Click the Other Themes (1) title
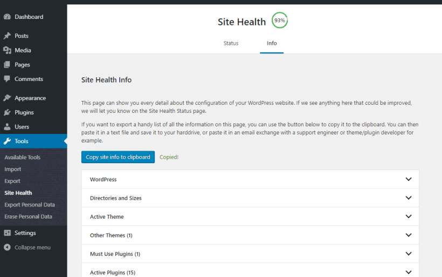The image size is (442, 277). coord(111,235)
